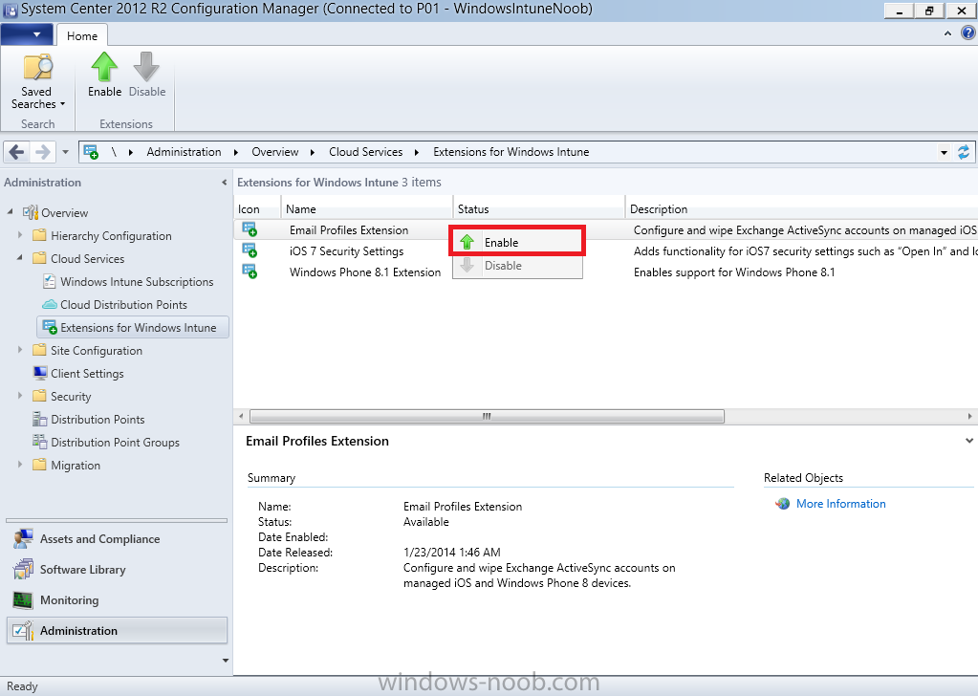Minimize the ribbon with the up chevron

point(947,33)
